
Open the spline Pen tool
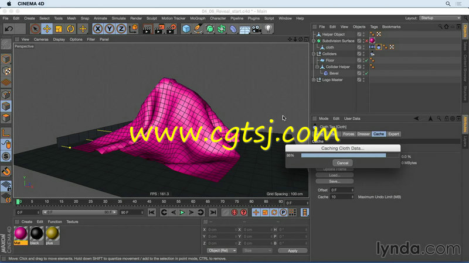click(x=198, y=29)
